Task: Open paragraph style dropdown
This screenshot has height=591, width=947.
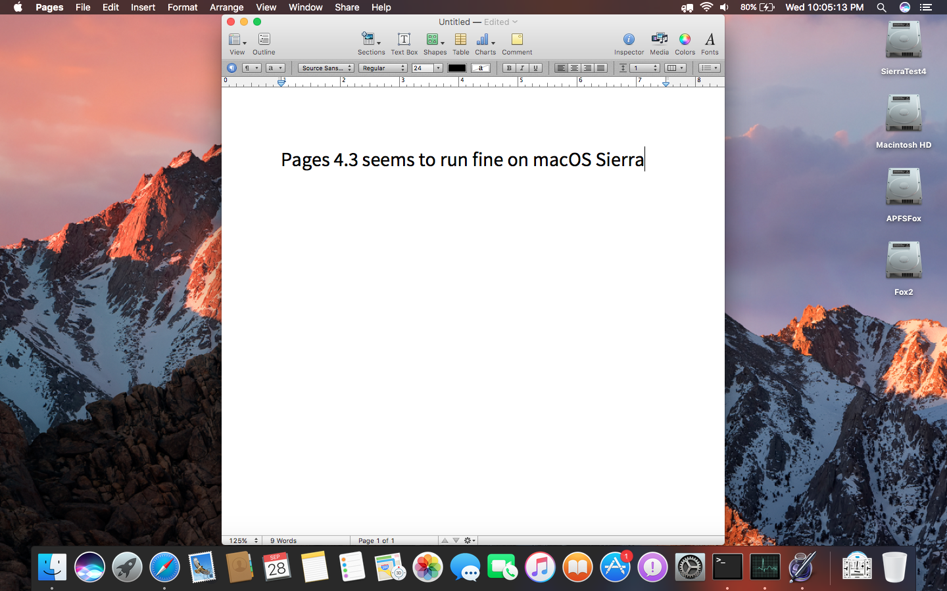Action: (251, 68)
